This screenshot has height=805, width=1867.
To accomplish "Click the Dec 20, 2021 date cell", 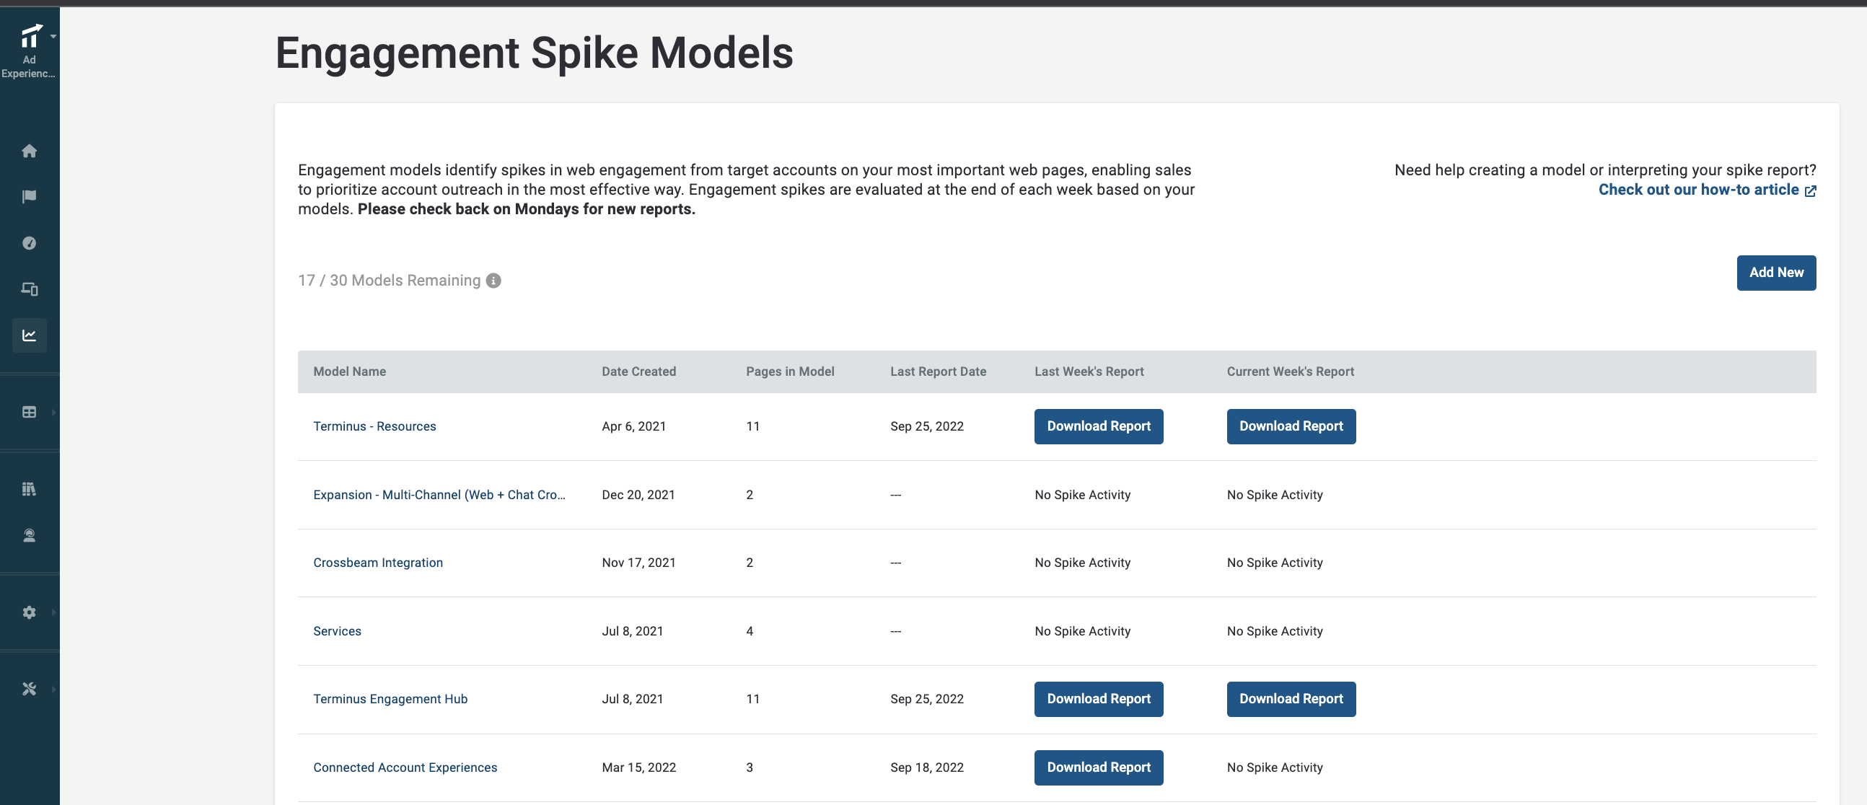I will [638, 495].
